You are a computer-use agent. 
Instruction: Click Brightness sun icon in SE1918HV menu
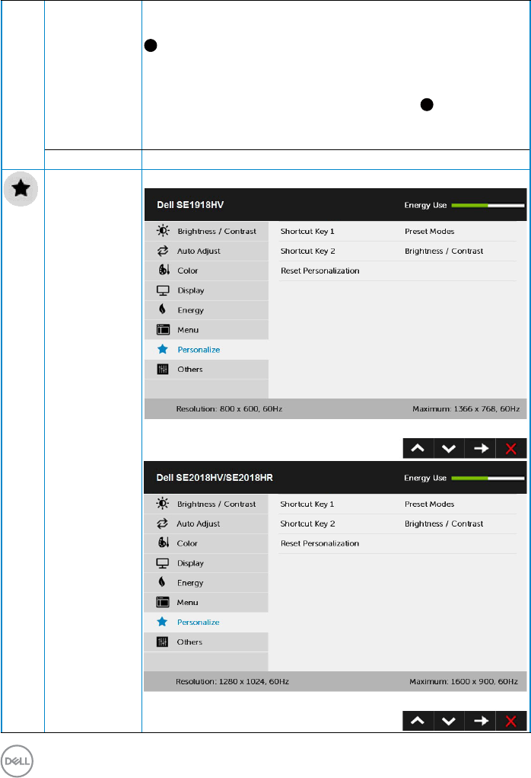[163, 231]
